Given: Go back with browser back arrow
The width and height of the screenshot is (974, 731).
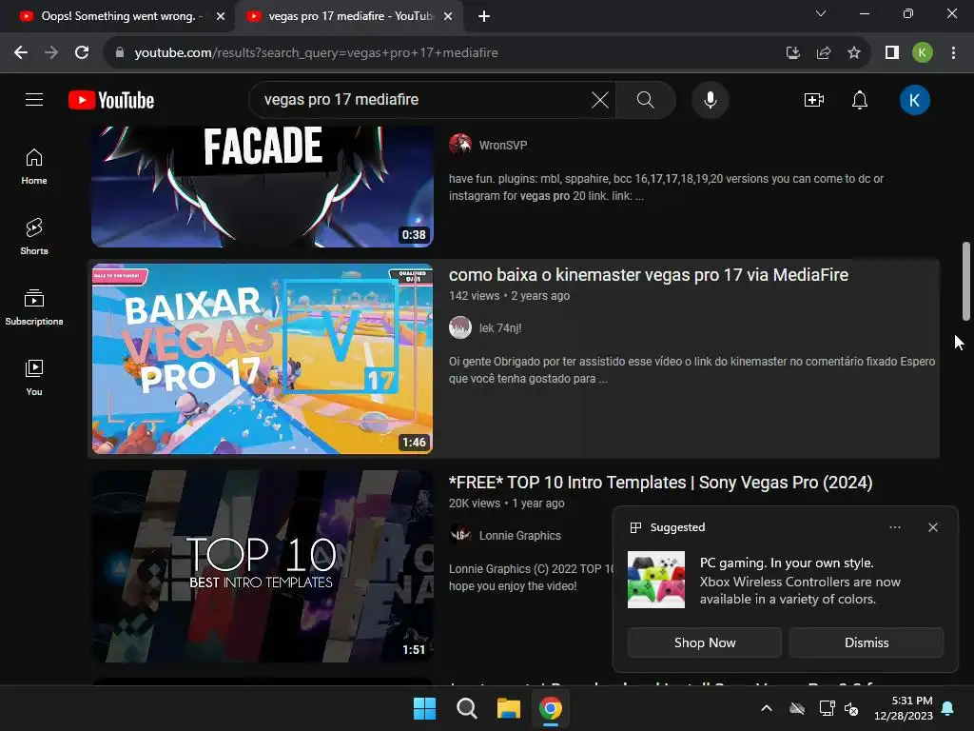Looking at the screenshot, I should pos(21,53).
